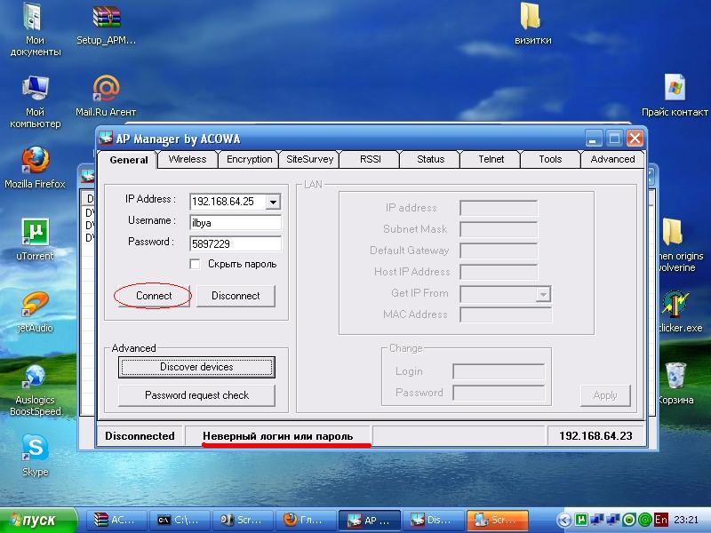Launch jetAudio from the desktop
The height and width of the screenshot is (533, 711).
(35, 306)
